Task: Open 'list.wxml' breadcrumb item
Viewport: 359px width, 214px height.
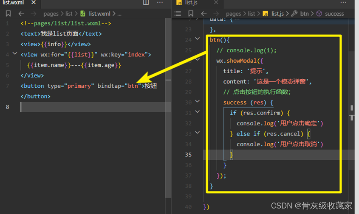Action: tap(99, 14)
